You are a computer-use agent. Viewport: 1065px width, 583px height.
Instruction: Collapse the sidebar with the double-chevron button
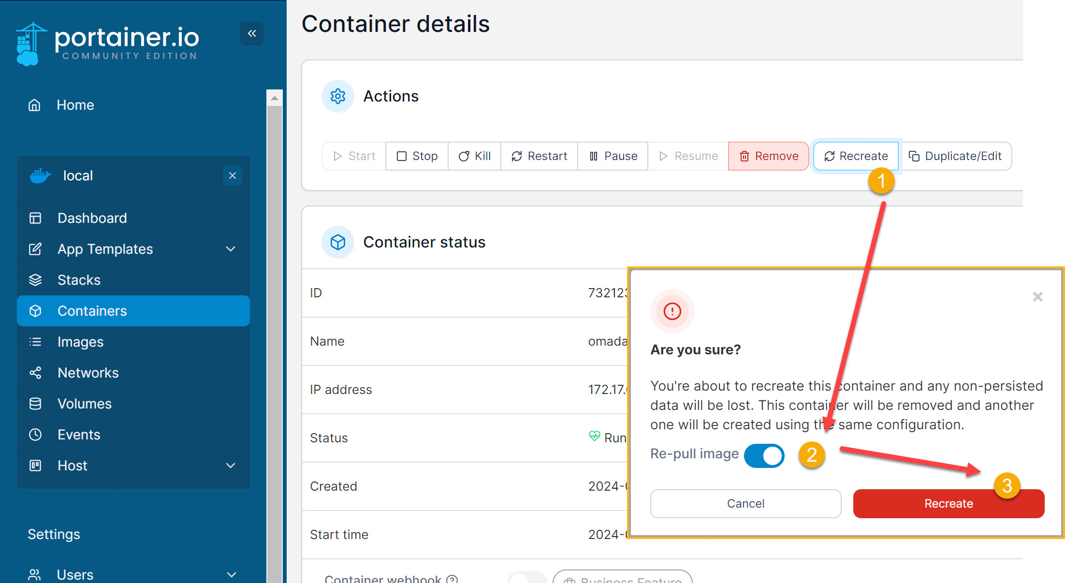pos(251,33)
